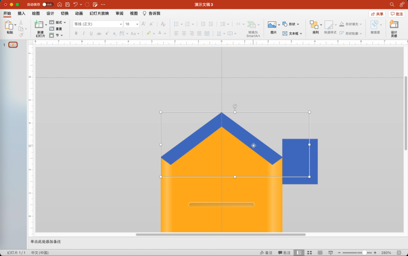Click the search magnifier icon
Image resolution: width=408 pixels, height=256 pixels.
click(392, 5)
